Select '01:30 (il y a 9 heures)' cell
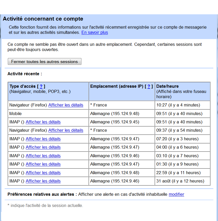218x221 pixels. 183,164
